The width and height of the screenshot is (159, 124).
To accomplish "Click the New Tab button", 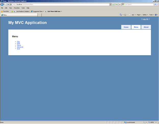I will [40, 15].
